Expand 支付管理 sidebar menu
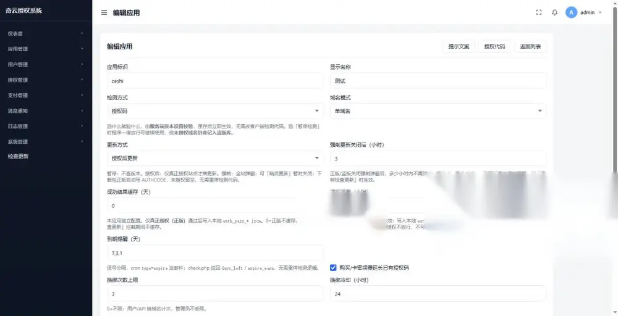This screenshot has height=316, width=618. tap(46, 95)
